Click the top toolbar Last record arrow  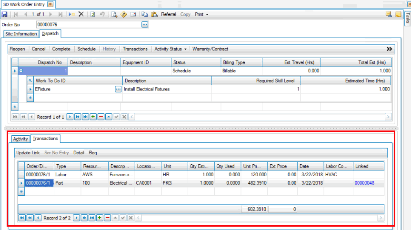point(60,14)
